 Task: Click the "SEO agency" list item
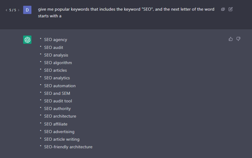pos(56,40)
